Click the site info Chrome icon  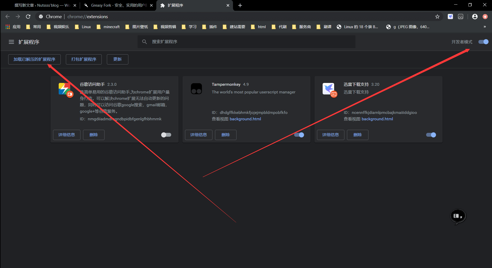[x=41, y=17]
